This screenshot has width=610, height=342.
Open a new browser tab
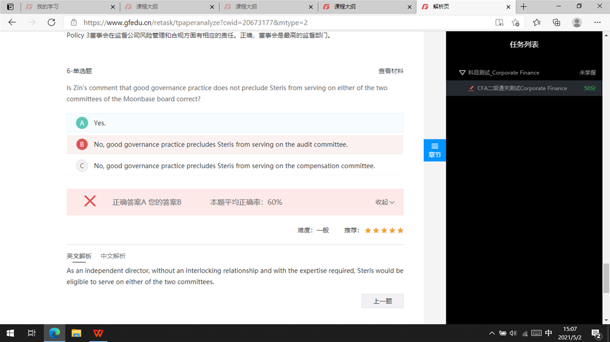(x=523, y=7)
